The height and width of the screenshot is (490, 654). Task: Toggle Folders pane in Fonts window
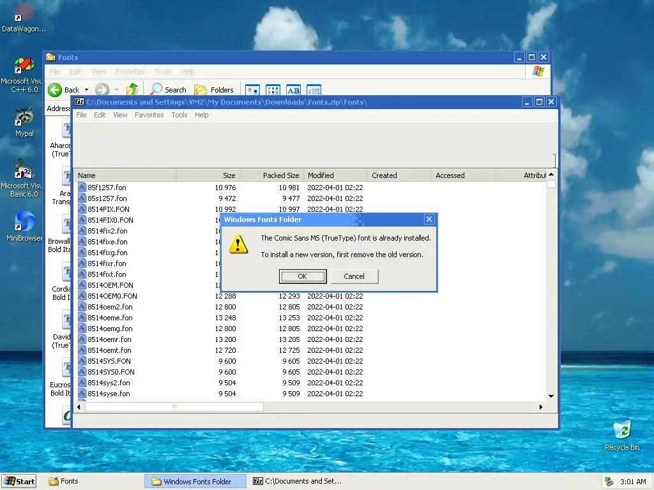tap(214, 89)
